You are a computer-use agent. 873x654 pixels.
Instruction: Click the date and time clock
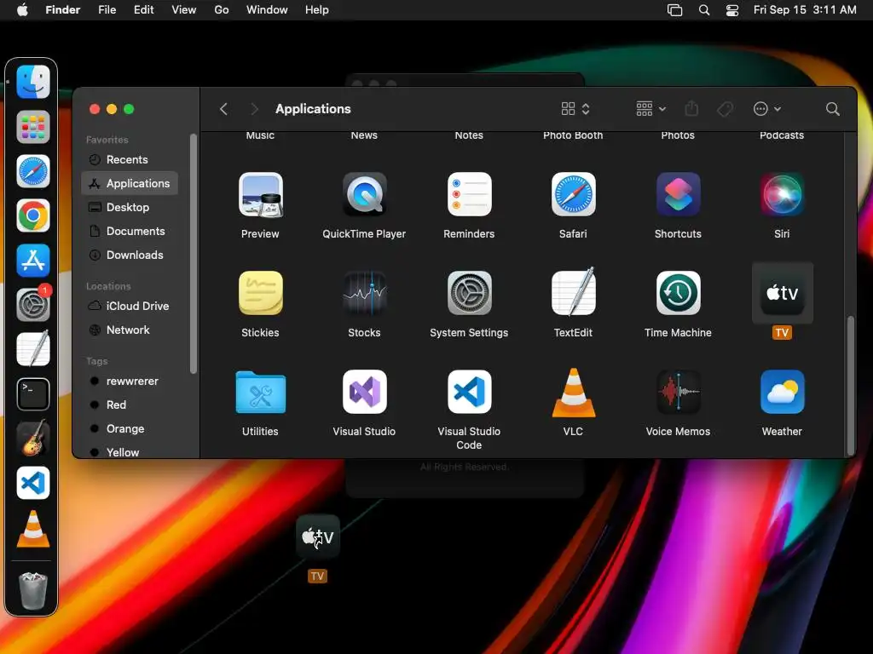coord(805,9)
